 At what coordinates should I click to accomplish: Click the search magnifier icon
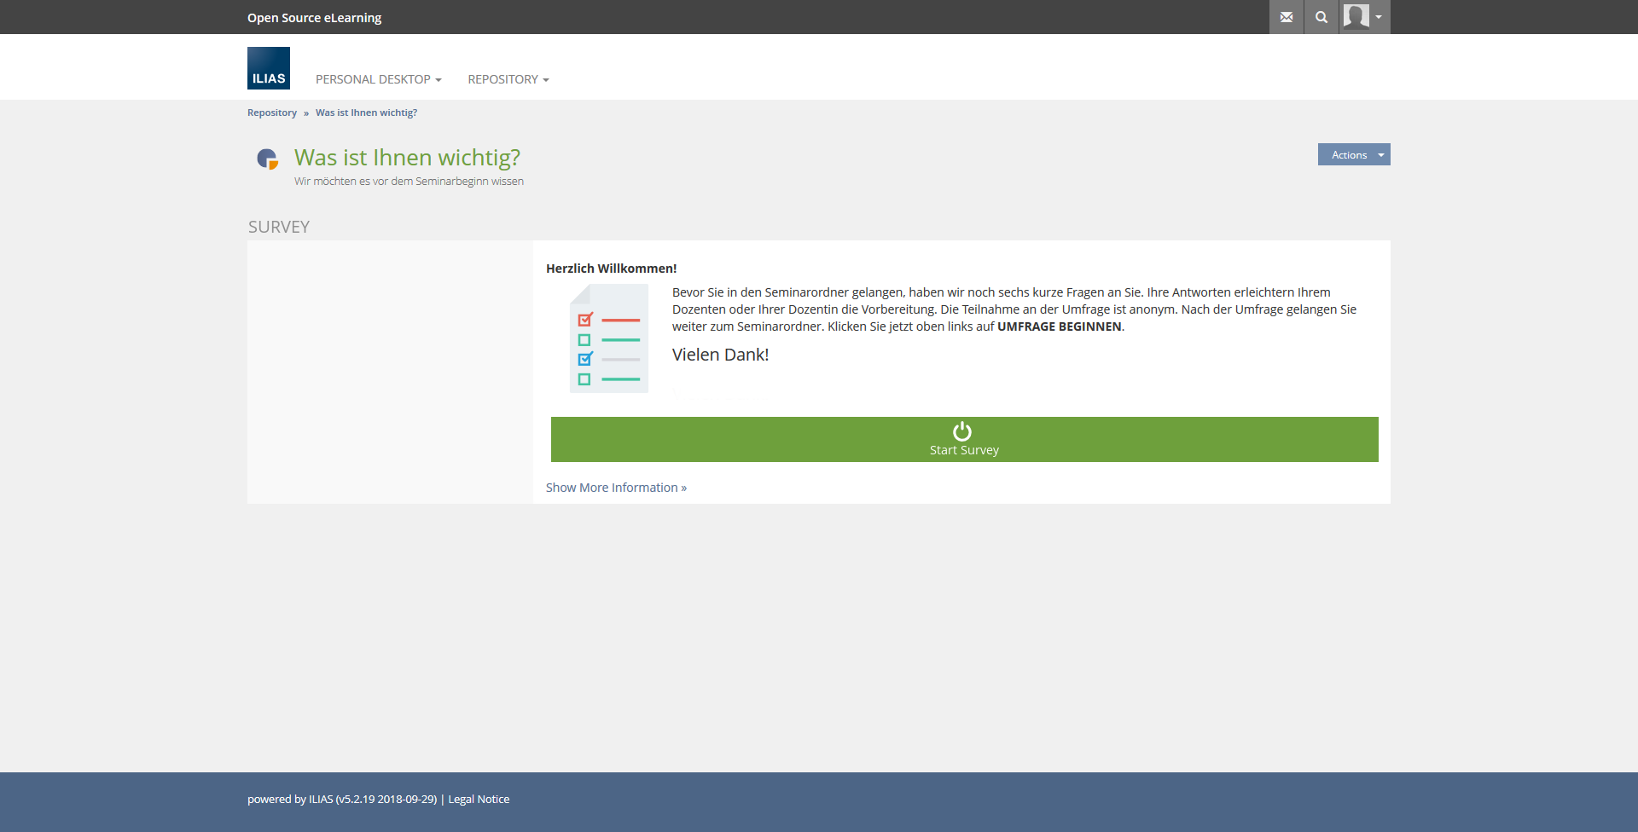pos(1321,17)
